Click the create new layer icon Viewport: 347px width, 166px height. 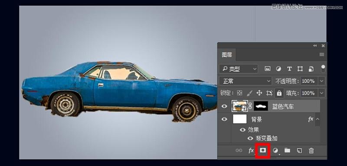click(299, 150)
